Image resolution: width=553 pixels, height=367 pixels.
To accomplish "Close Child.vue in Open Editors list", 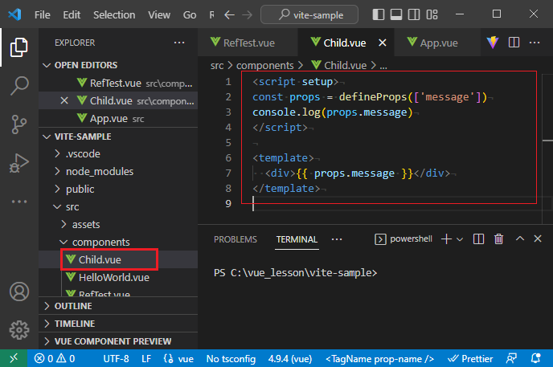I will point(64,100).
